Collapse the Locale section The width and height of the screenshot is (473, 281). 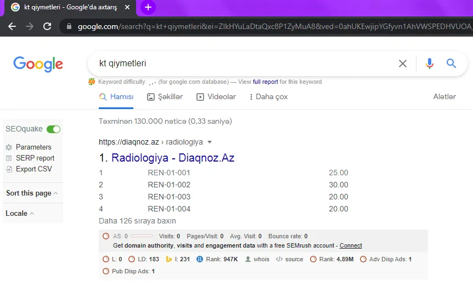tap(20, 213)
